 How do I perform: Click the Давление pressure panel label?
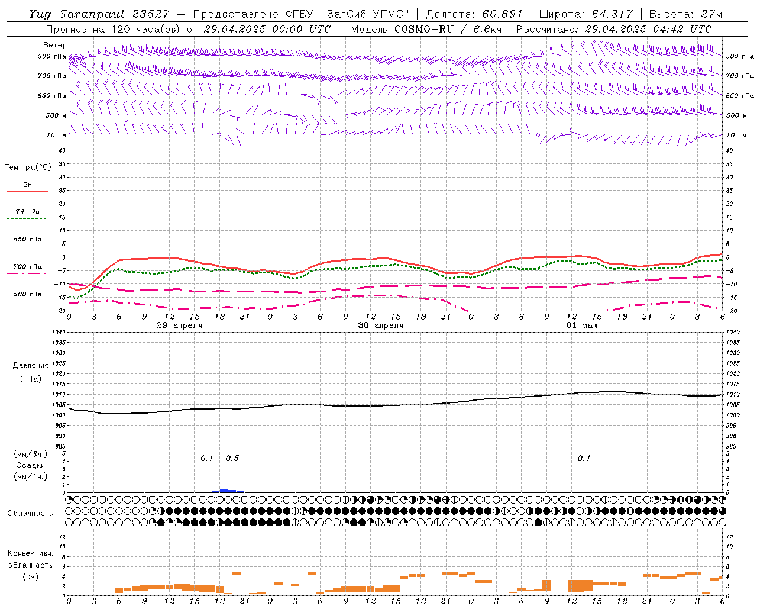click(31, 366)
